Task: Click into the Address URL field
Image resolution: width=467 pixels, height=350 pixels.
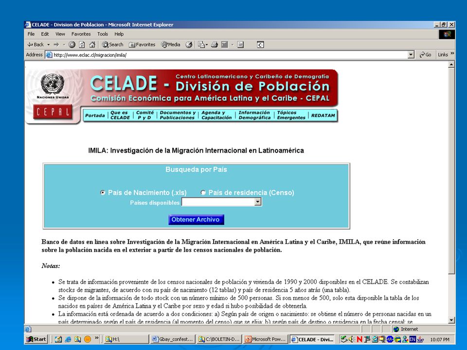Action: 229,55
